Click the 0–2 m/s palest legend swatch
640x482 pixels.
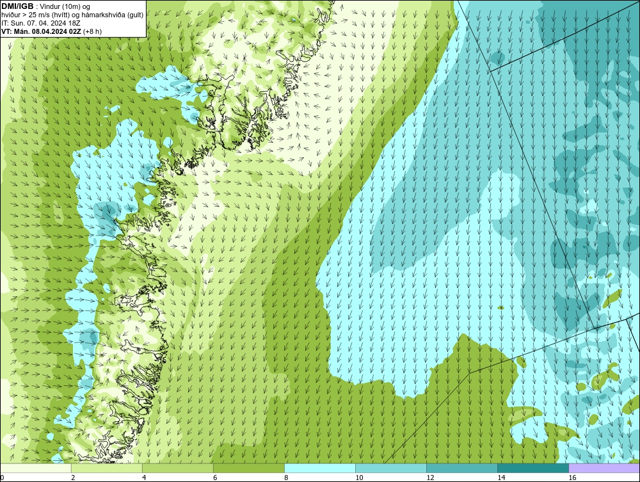click(x=36, y=468)
